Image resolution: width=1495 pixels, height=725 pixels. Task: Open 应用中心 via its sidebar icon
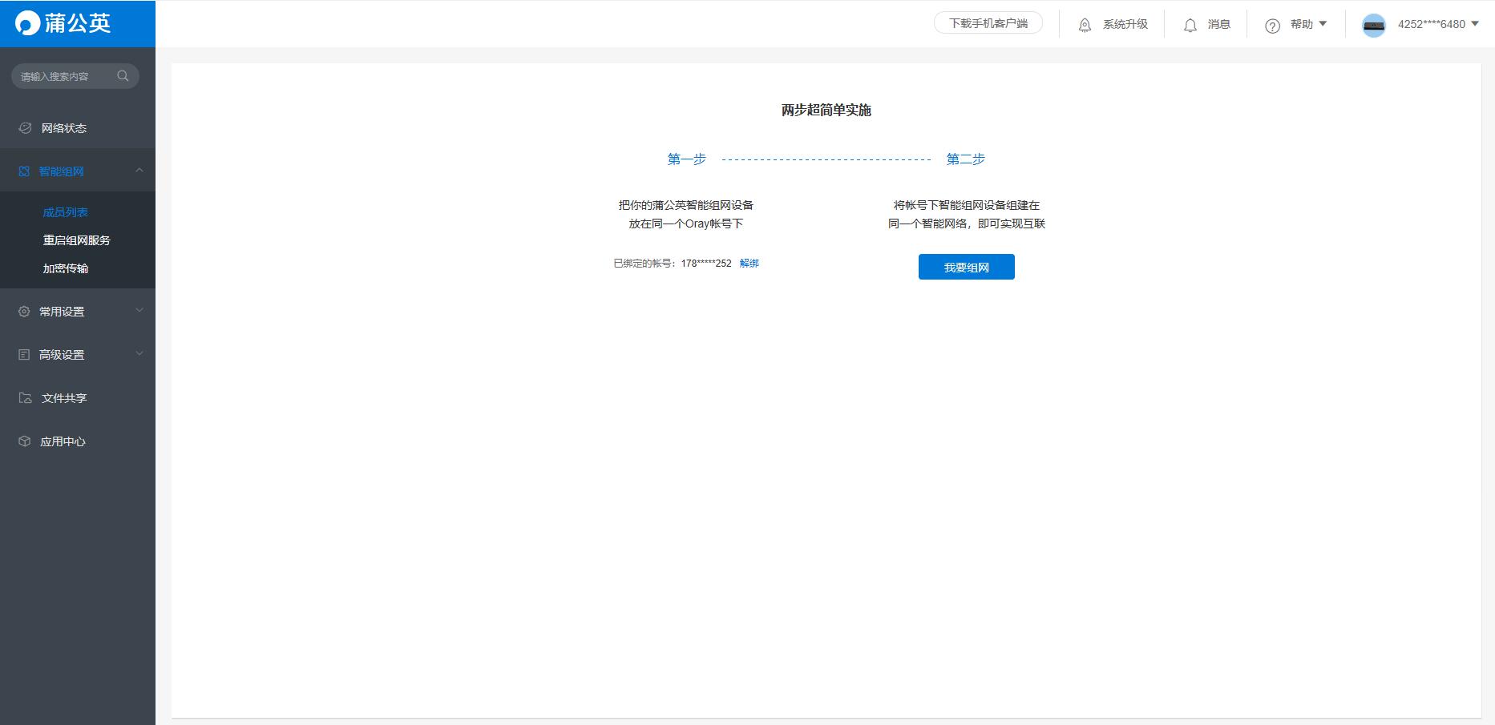24,441
